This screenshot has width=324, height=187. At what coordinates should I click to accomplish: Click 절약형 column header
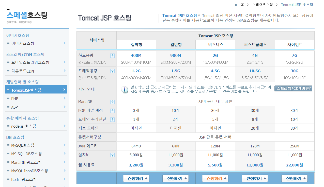[136, 45]
